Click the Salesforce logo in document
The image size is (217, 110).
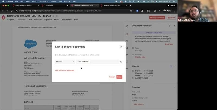tap(30, 44)
